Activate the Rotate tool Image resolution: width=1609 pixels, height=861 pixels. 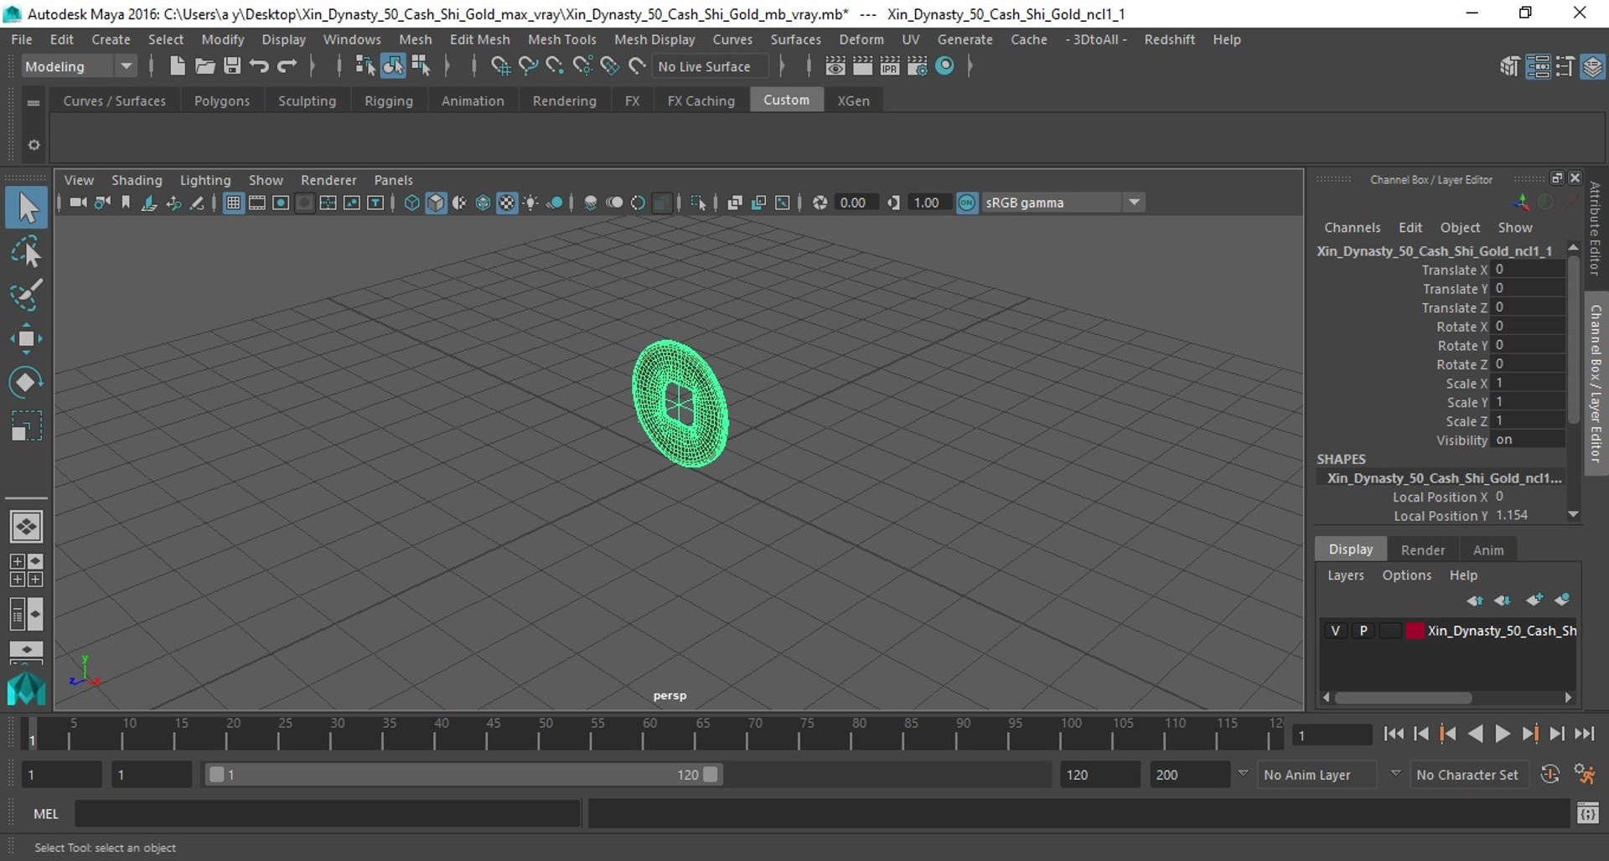click(26, 383)
